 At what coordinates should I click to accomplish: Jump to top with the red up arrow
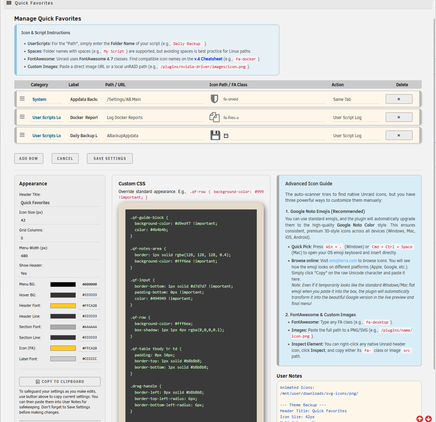(420, 419)
